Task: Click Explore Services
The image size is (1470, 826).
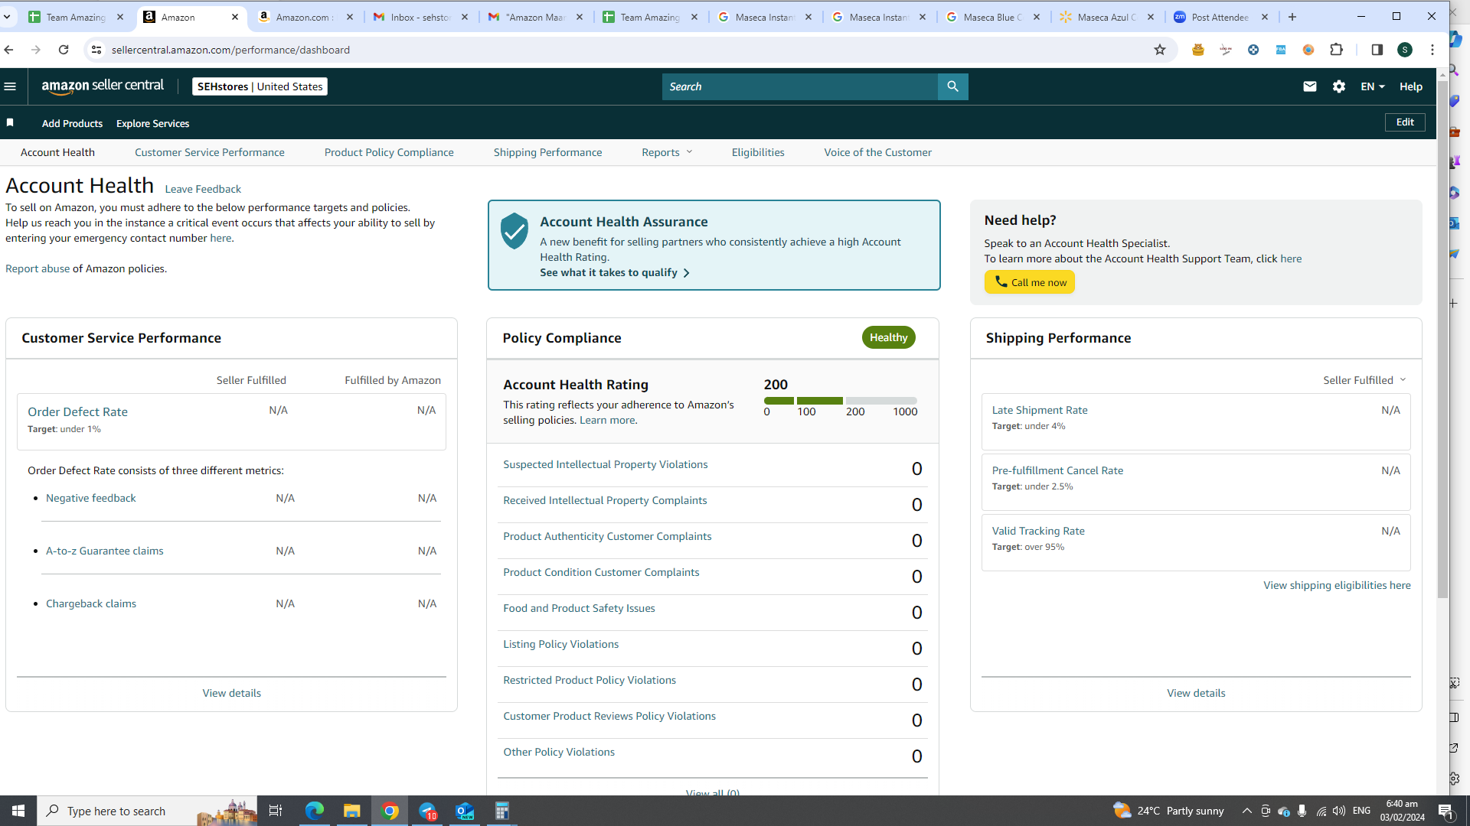Action: tap(152, 123)
